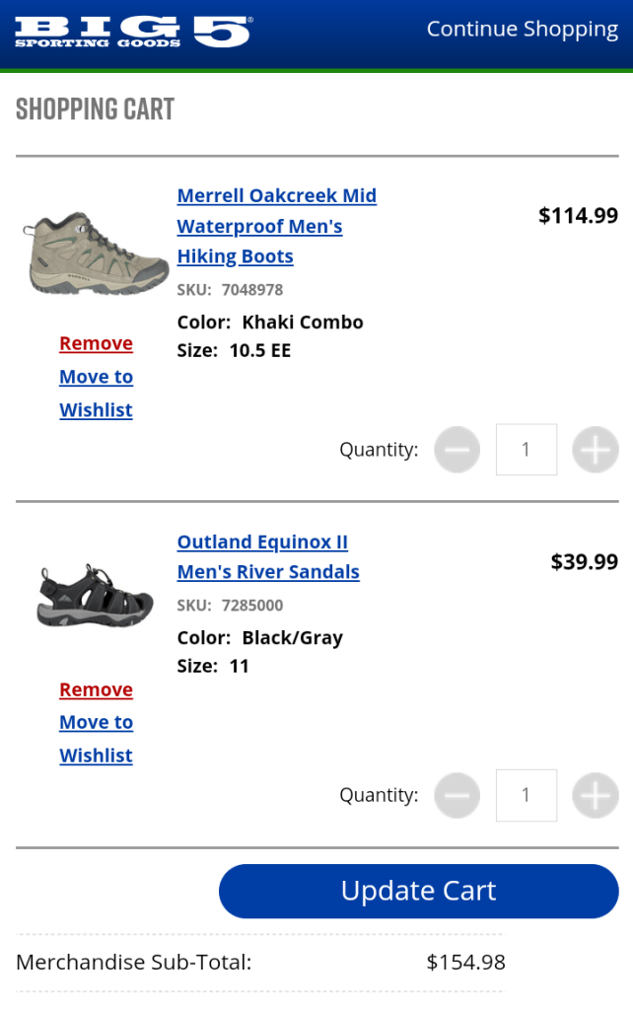Viewport: 633px width, 1010px height.
Task: Open the Outland sandal product image
Action: pos(96,595)
